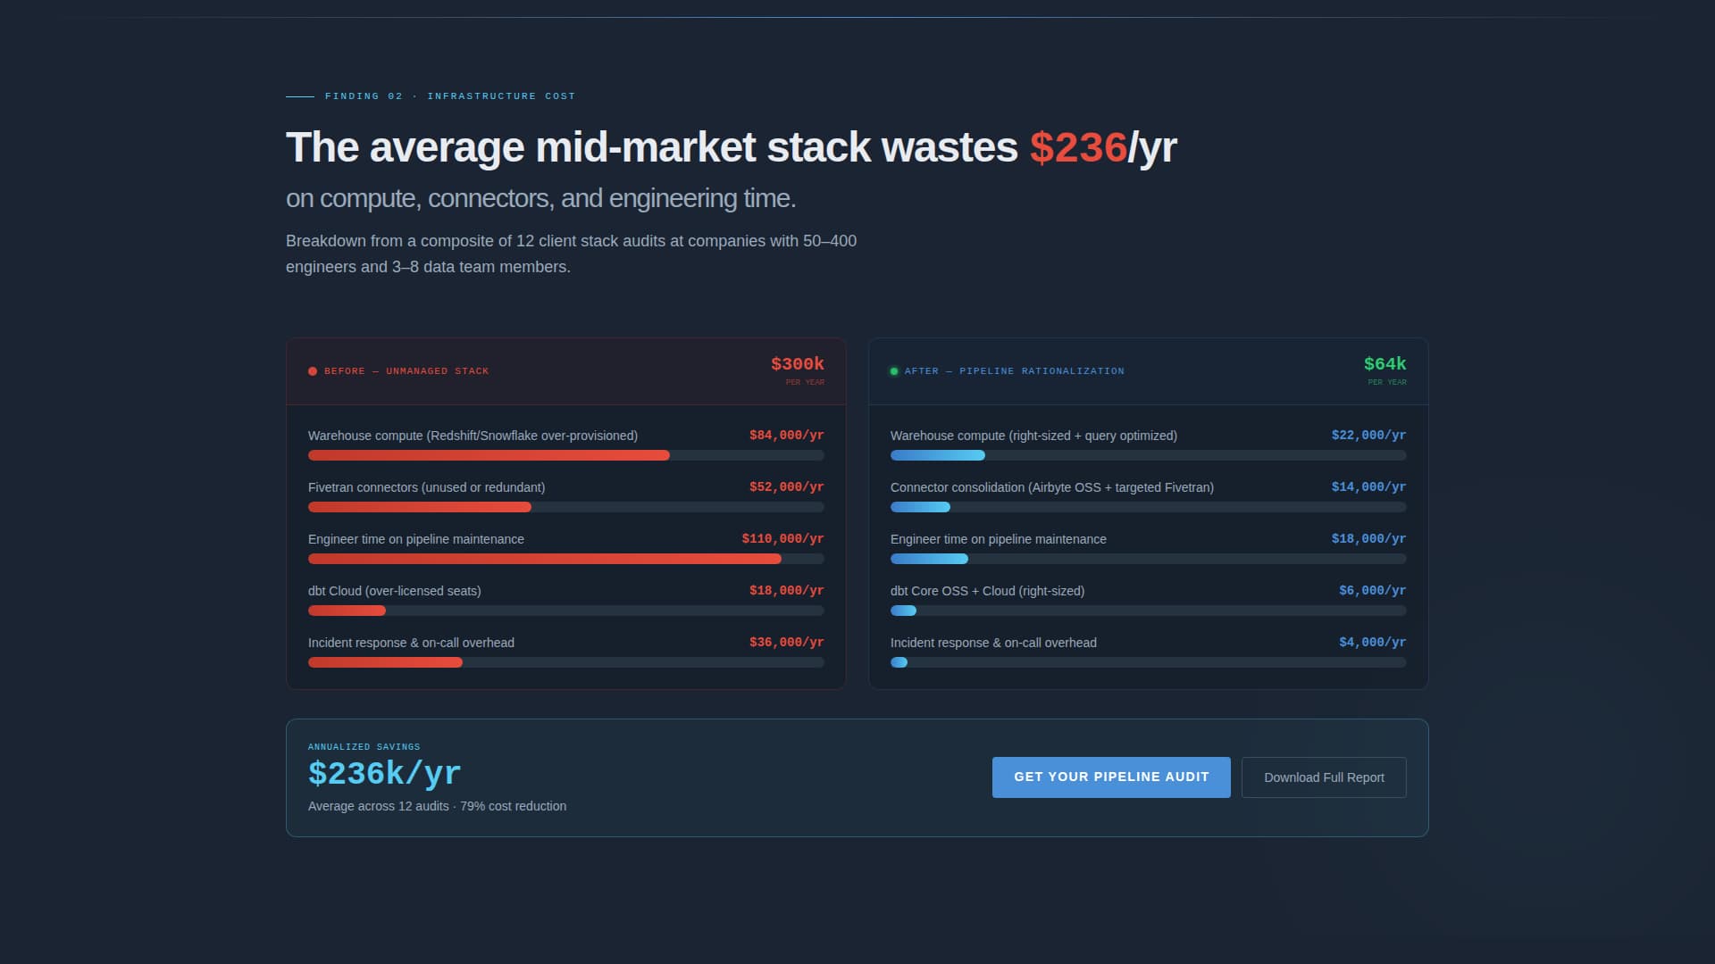Click the BEFORE — UNMANAGED STACK heading
Screen dimensions: 1715x964
(x=406, y=371)
